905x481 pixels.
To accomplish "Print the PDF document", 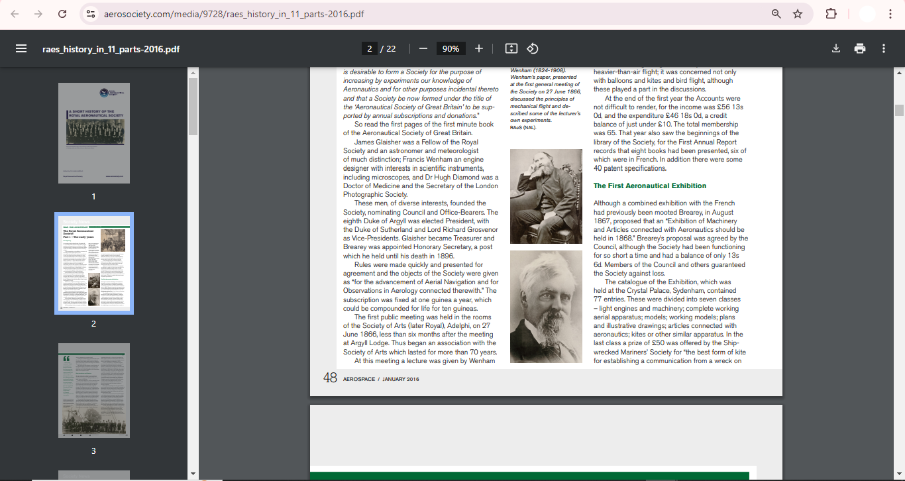I will (860, 48).
